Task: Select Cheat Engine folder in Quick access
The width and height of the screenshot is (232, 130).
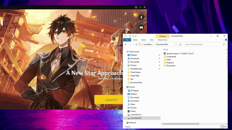Action: pos(136,72)
